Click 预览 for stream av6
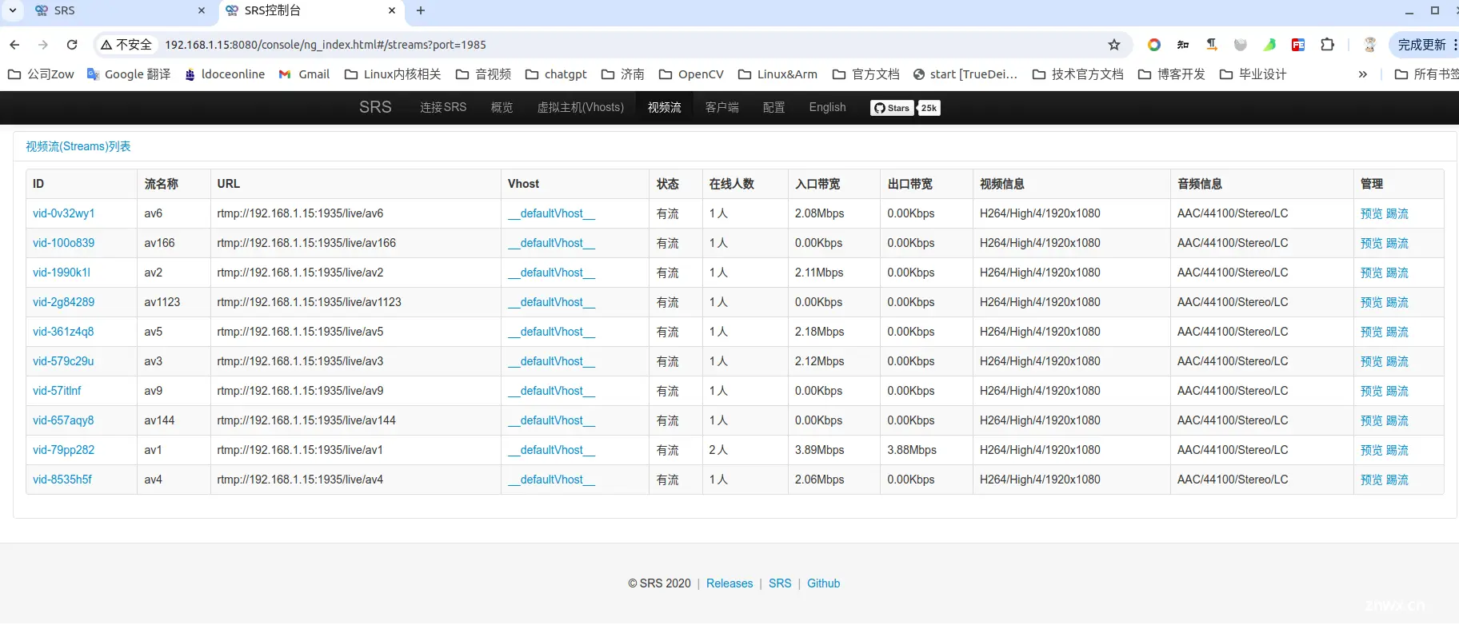Viewport: 1459px width, 625px height. click(x=1371, y=213)
